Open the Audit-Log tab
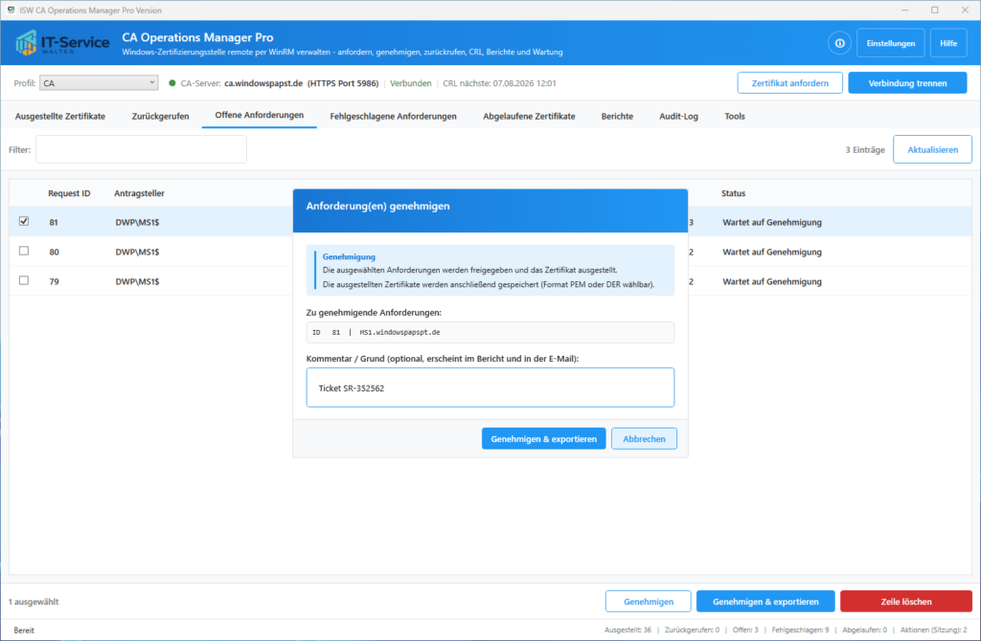 [x=678, y=116]
